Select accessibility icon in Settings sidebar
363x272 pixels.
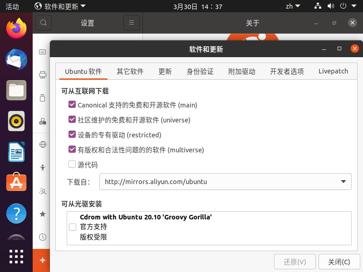(x=42, y=167)
